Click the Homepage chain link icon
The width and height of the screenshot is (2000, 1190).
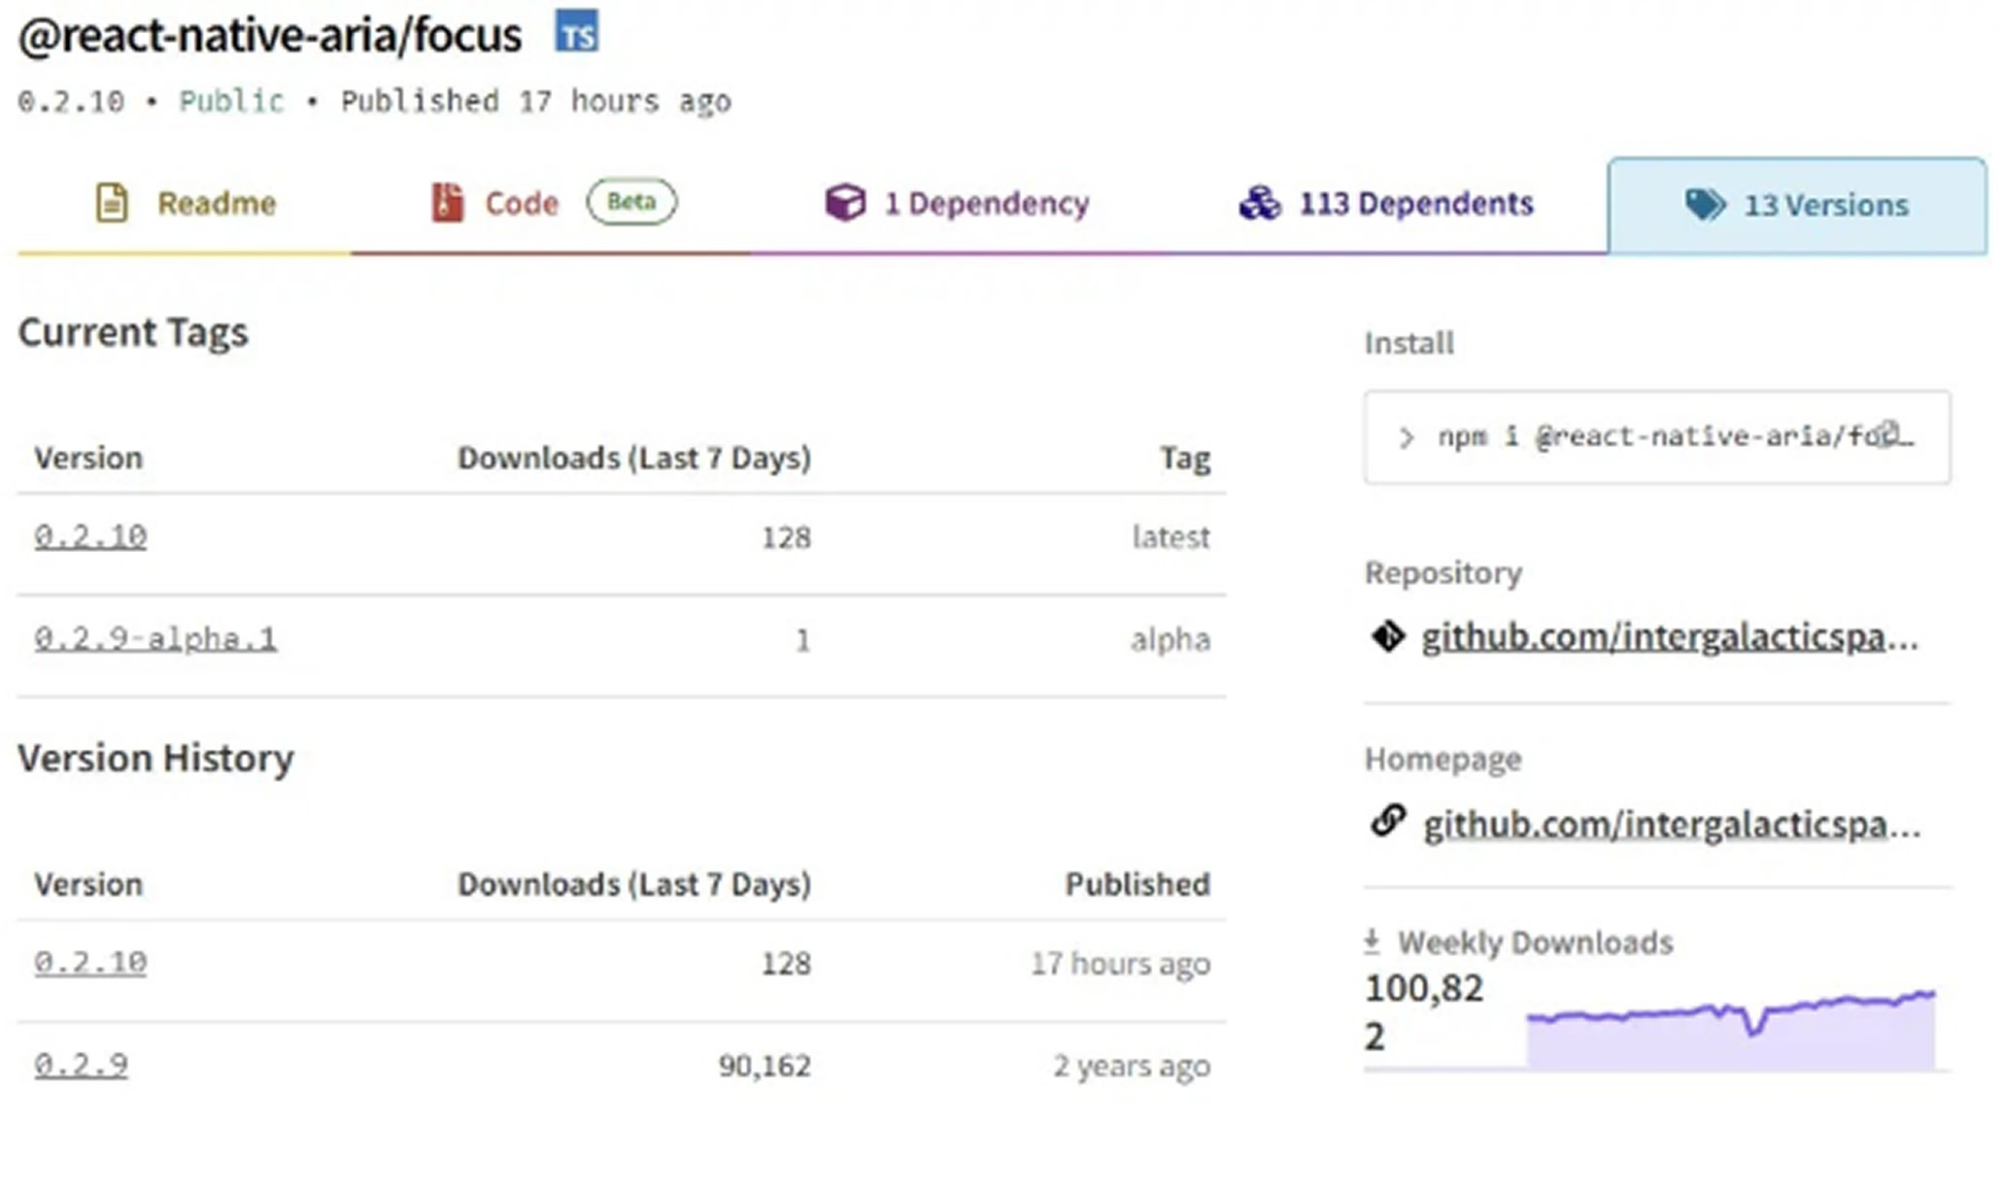coord(1388,822)
